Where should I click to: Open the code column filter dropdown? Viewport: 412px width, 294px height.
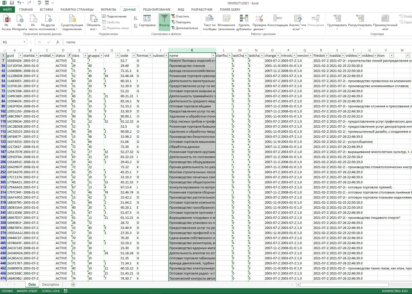tap(134, 55)
